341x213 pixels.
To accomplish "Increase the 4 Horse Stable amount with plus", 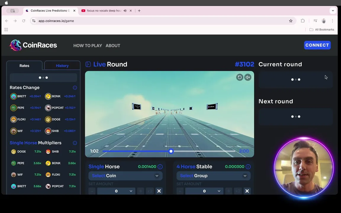I will coord(229,191).
